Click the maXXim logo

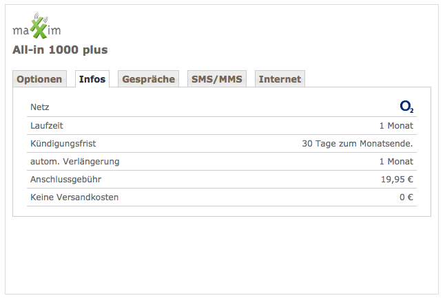coord(37,26)
